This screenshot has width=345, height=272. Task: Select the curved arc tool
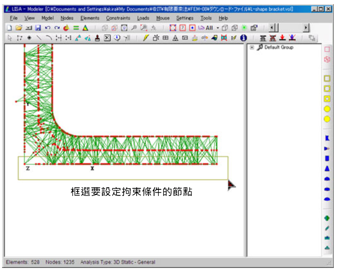coord(48,38)
